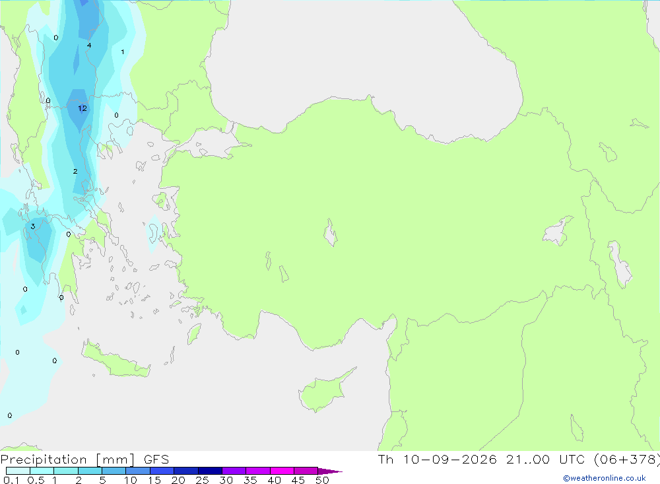This screenshot has width=660, height=484.
Task: Select the 35–40 mm legend color swatch
Action: [257, 471]
